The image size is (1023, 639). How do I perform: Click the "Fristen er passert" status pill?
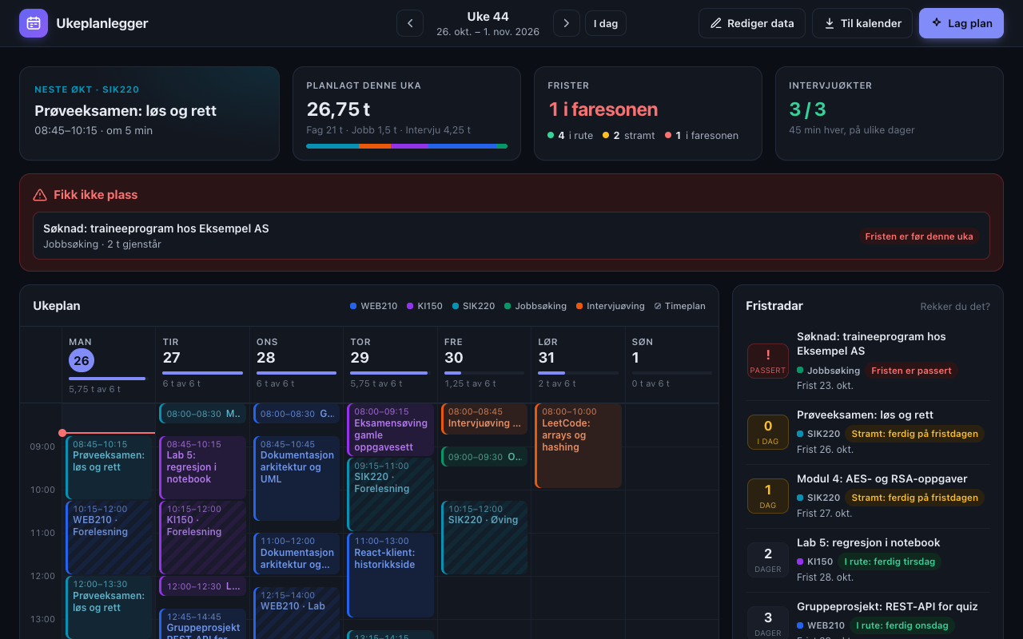pyautogui.click(x=911, y=371)
